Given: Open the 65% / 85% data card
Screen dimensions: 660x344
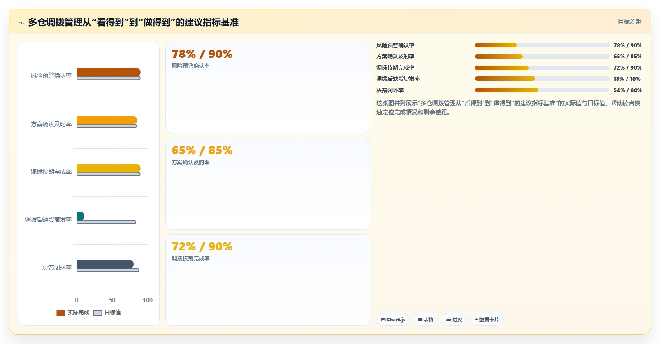Looking at the screenshot, I should pos(268,184).
